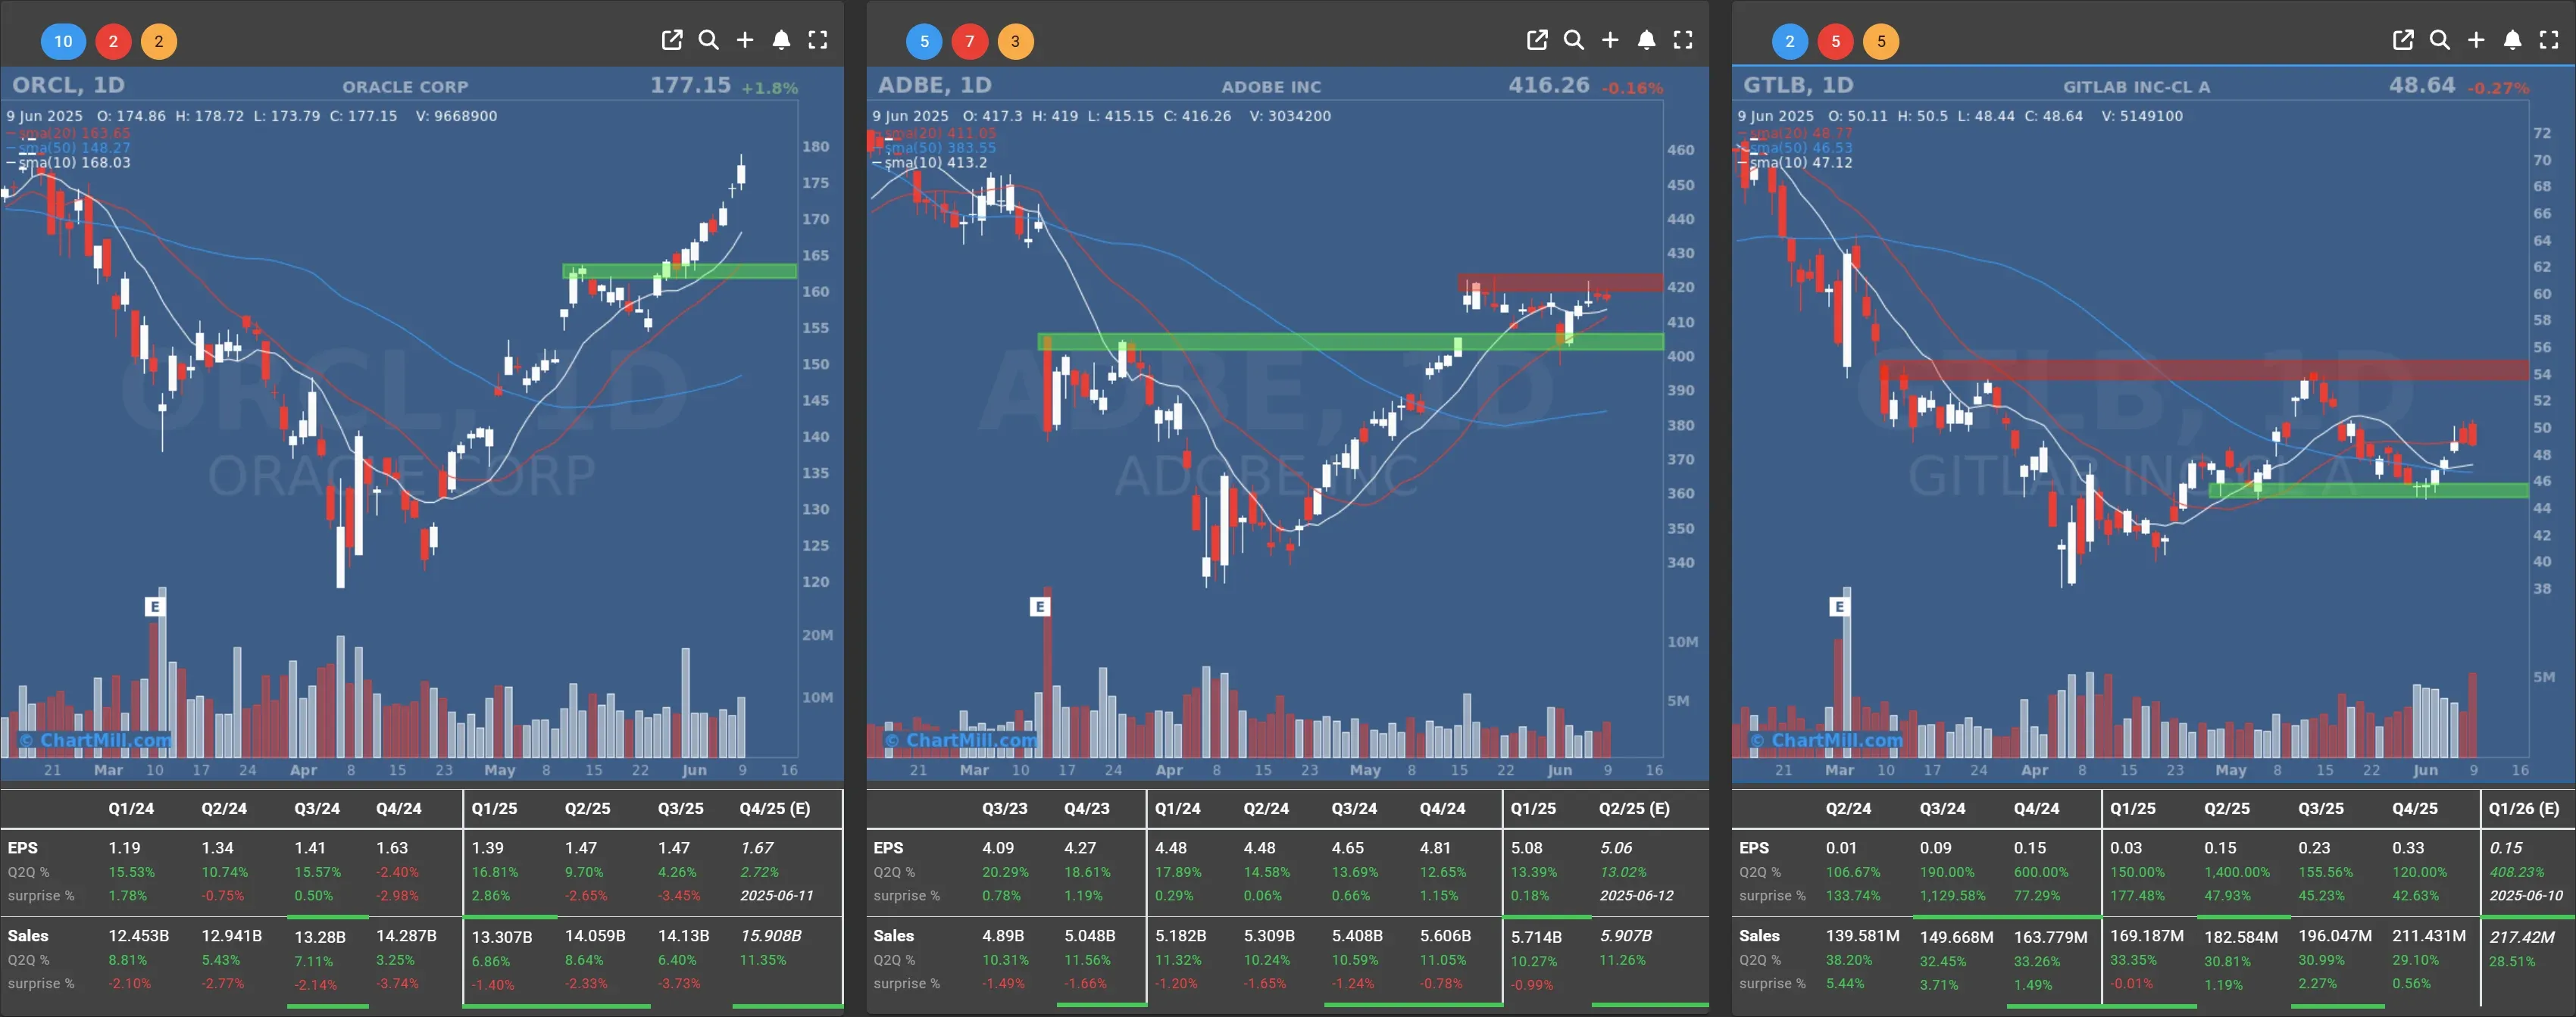
Task: Select GTLB Q1/26 (E) column header
Action: (x=2524, y=808)
